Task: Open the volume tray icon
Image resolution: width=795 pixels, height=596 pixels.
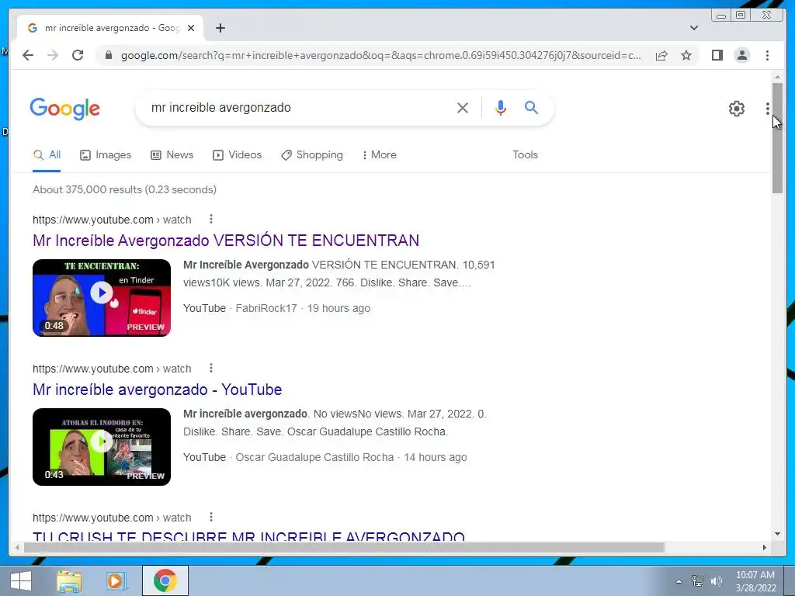Action: click(x=716, y=581)
